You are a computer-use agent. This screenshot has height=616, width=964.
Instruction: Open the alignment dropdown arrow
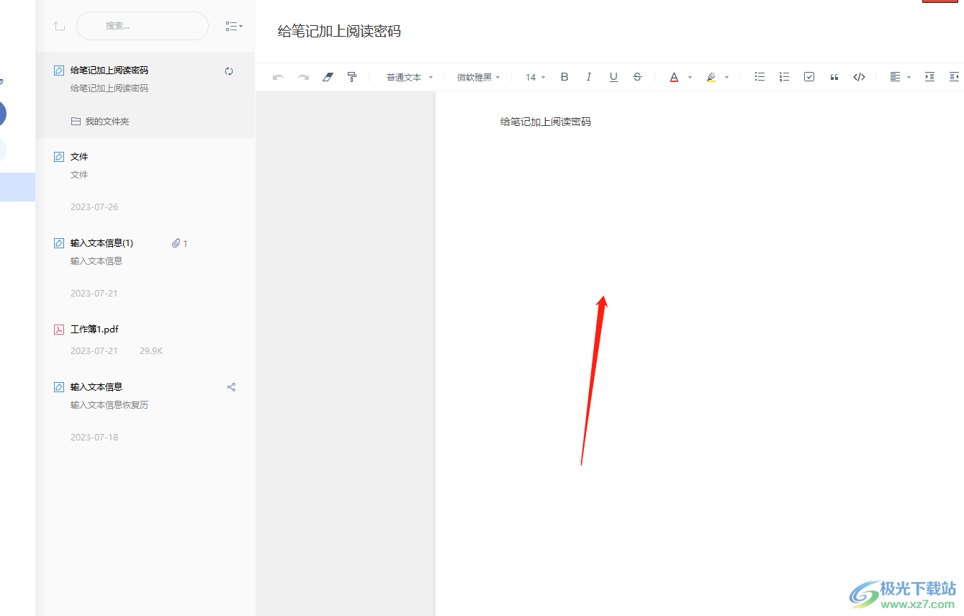tap(909, 77)
